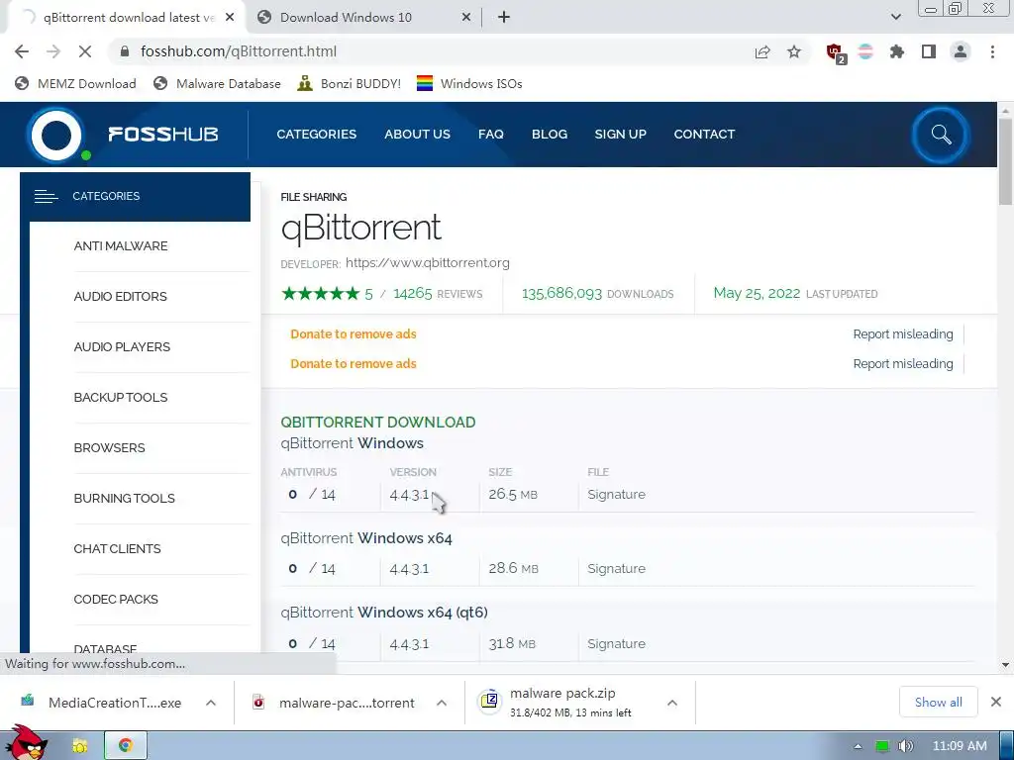1014x760 pixels.
Task: Click the 14265 reviews count
Action: 413,293
